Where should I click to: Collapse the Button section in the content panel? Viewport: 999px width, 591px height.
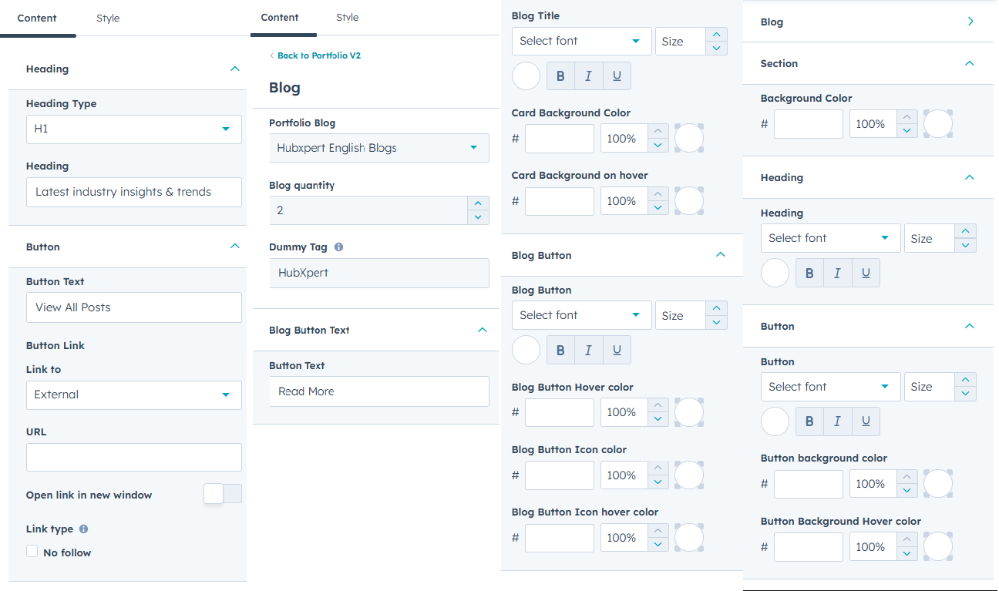point(235,247)
